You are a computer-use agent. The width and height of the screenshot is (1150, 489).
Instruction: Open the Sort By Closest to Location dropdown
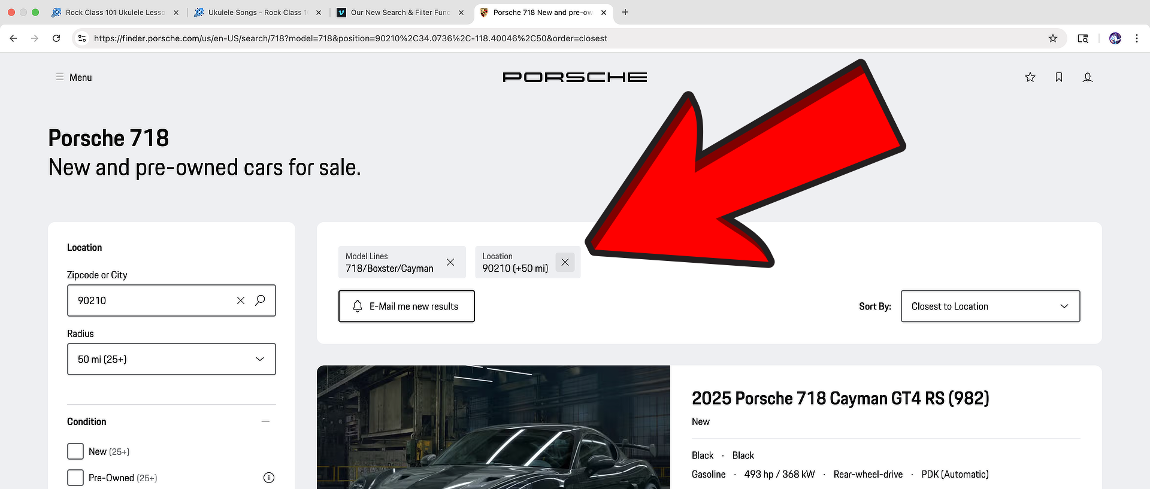click(x=990, y=306)
